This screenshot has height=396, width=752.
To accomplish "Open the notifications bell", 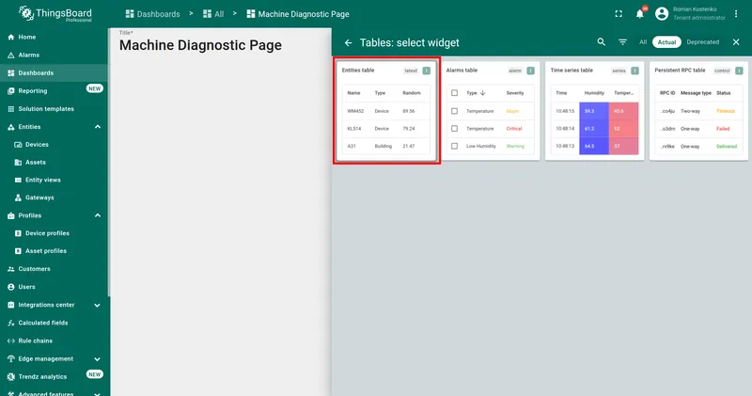I will [x=640, y=14].
